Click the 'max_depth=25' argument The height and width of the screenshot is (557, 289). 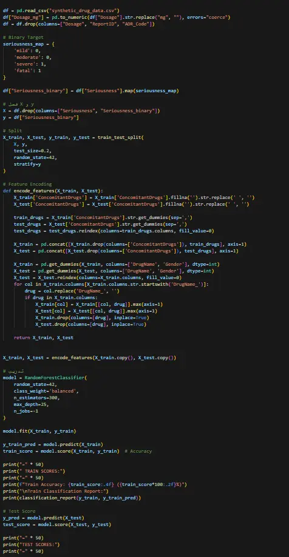(x=32, y=404)
